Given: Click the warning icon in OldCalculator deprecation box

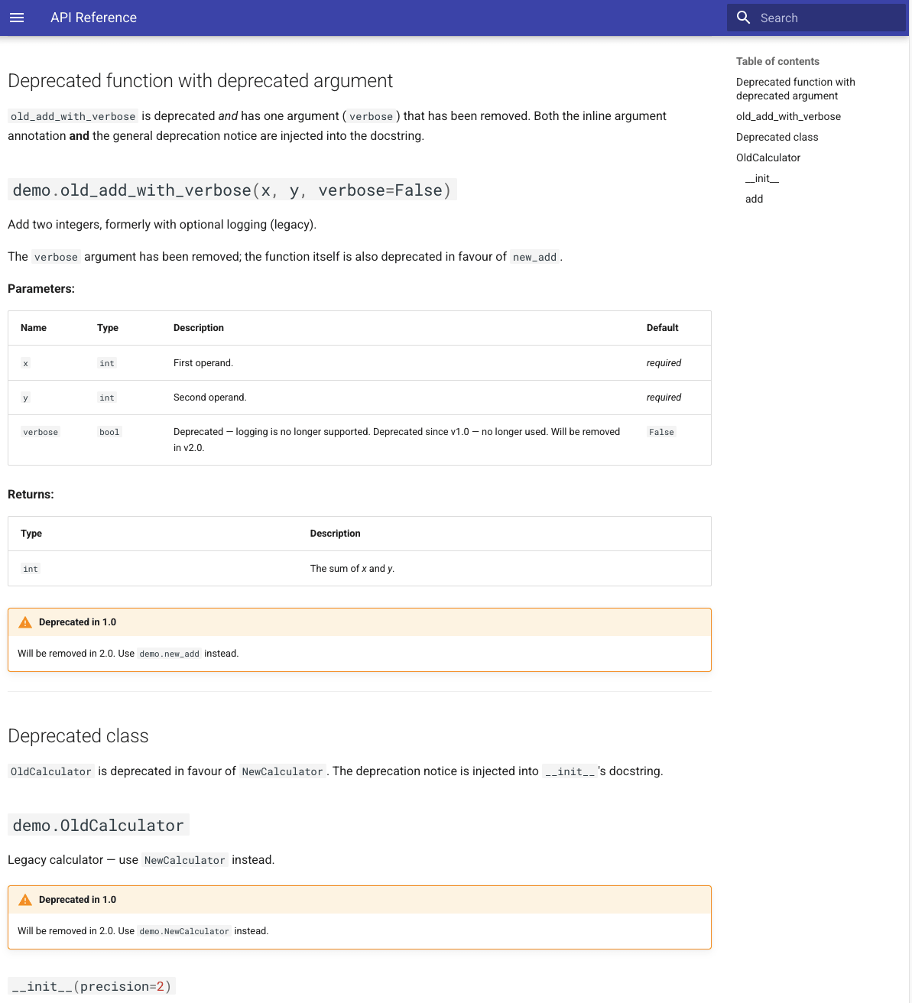Looking at the screenshot, I should pyautogui.click(x=25, y=899).
